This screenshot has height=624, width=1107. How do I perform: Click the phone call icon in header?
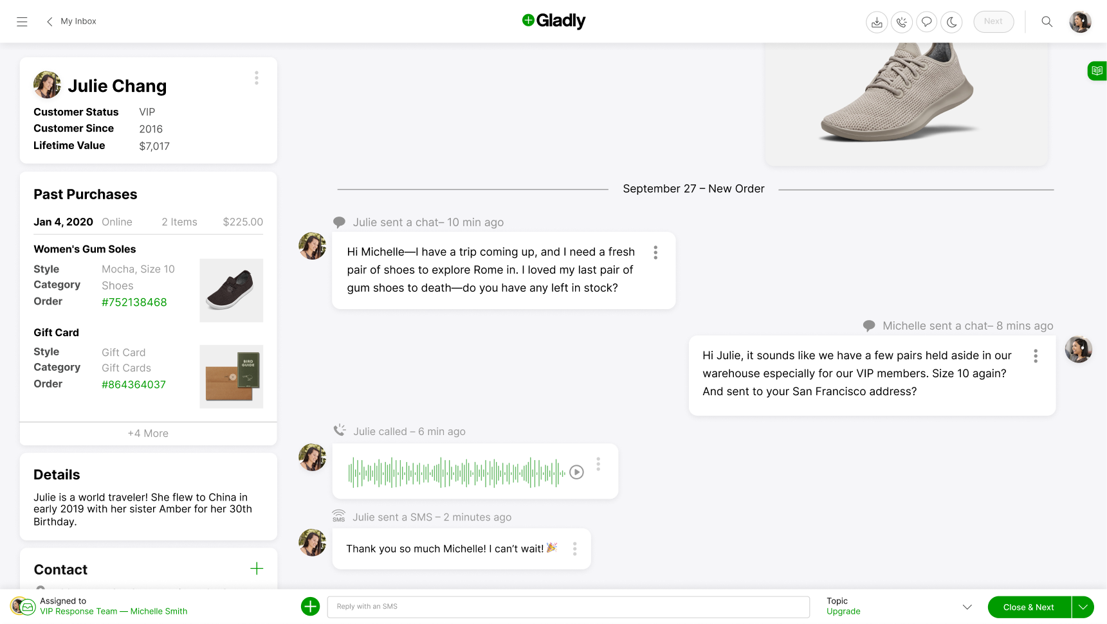pyautogui.click(x=902, y=22)
